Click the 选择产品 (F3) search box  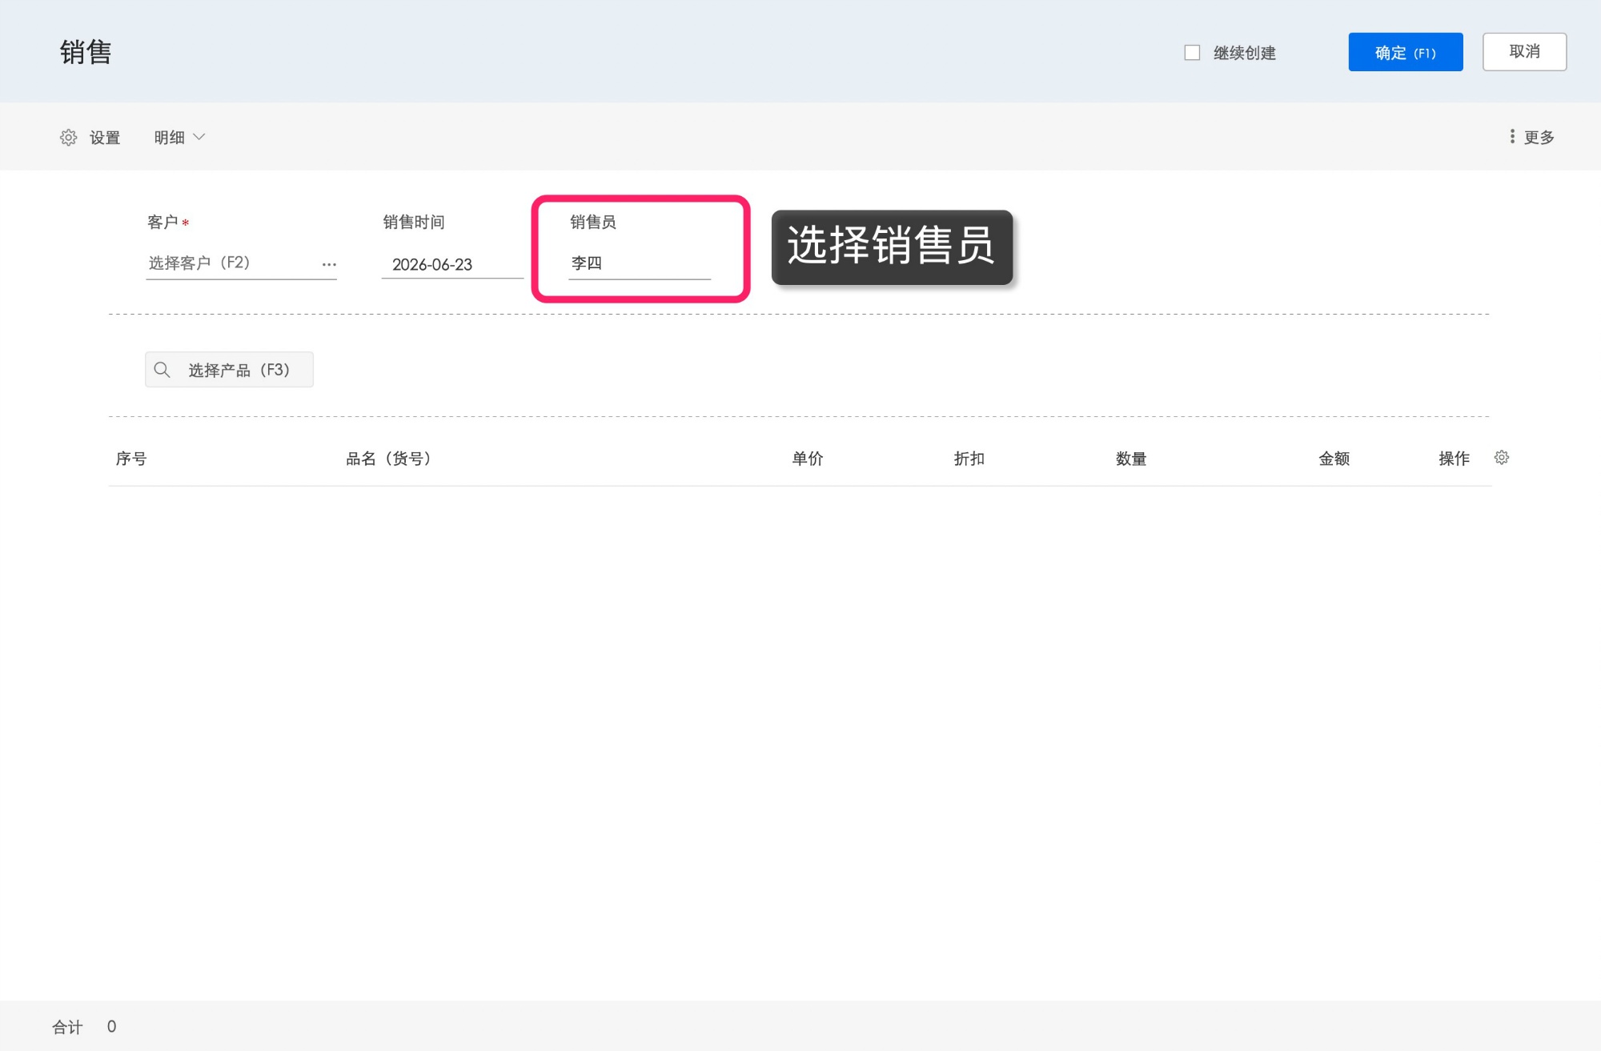coord(229,370)
